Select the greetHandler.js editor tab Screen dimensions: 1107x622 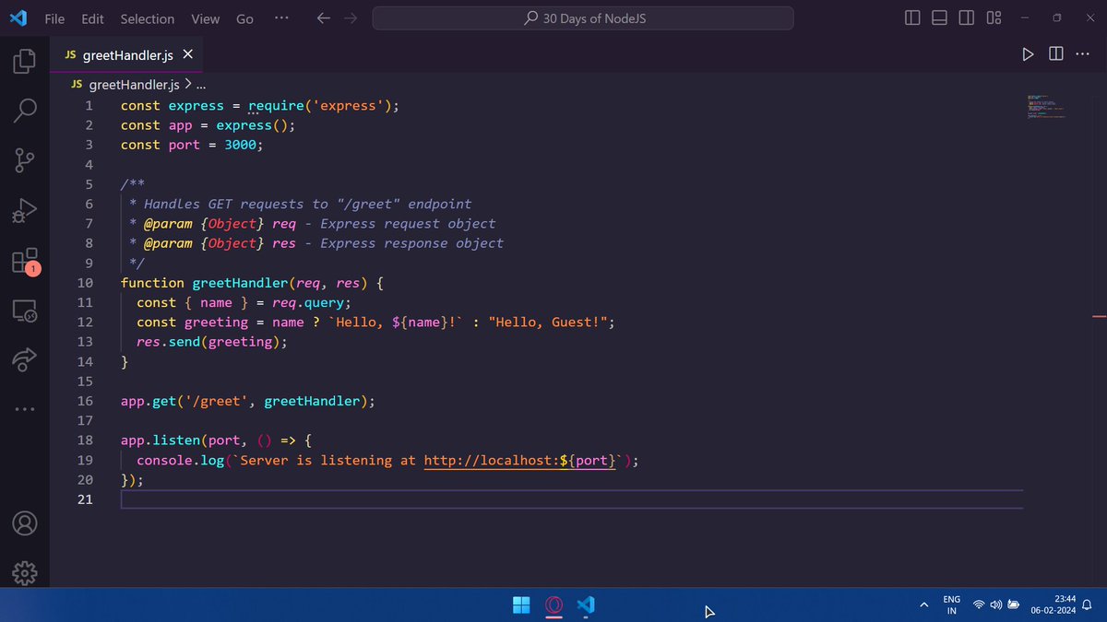127,55
